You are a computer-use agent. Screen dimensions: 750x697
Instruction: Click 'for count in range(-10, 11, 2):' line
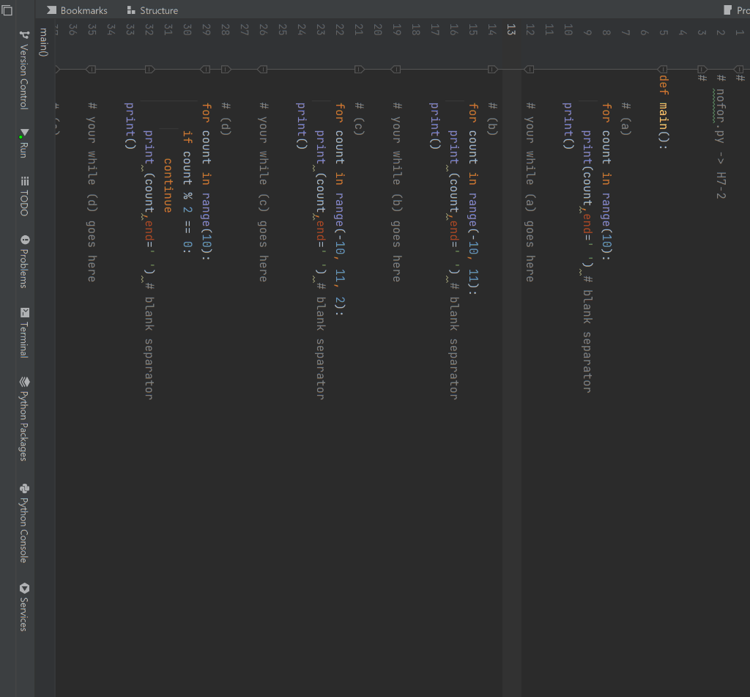pyautogui.click(x=340, y=209)
